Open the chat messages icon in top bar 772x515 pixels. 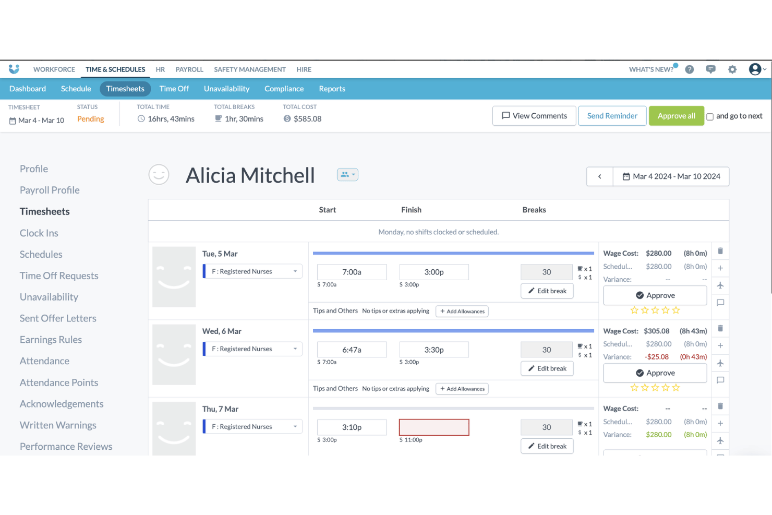[710, 69]
